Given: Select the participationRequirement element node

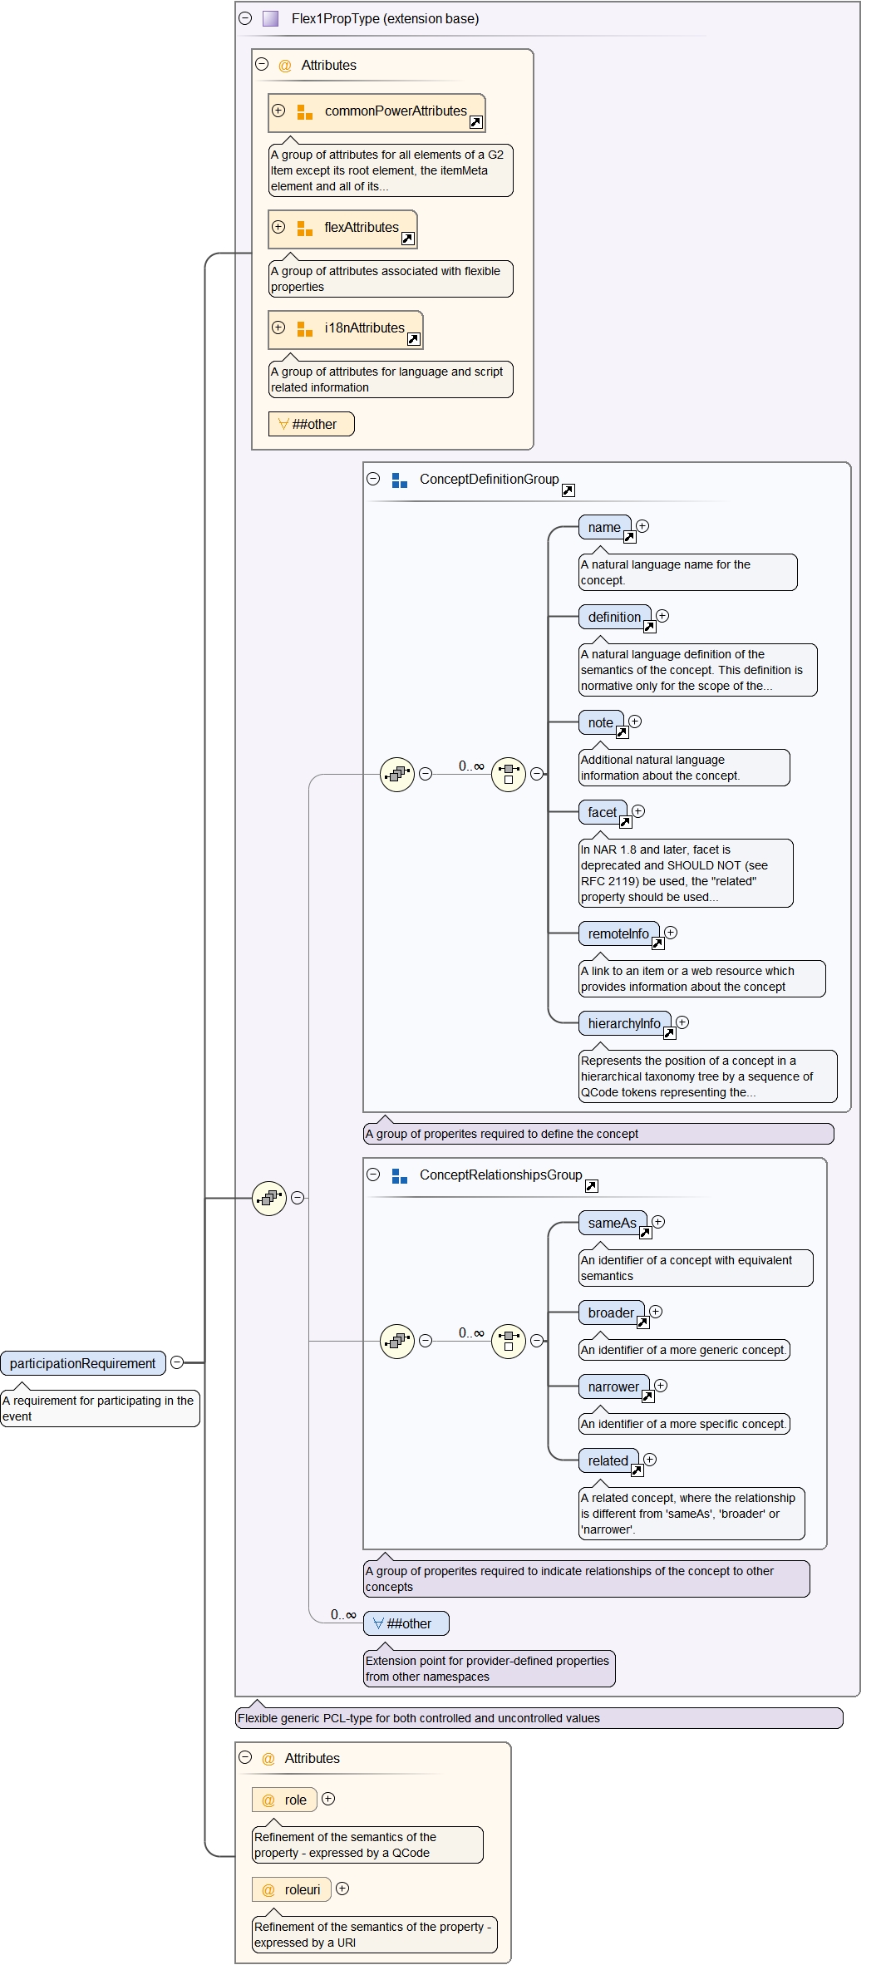Looking at the screenshot, I should coord(82,1363).
